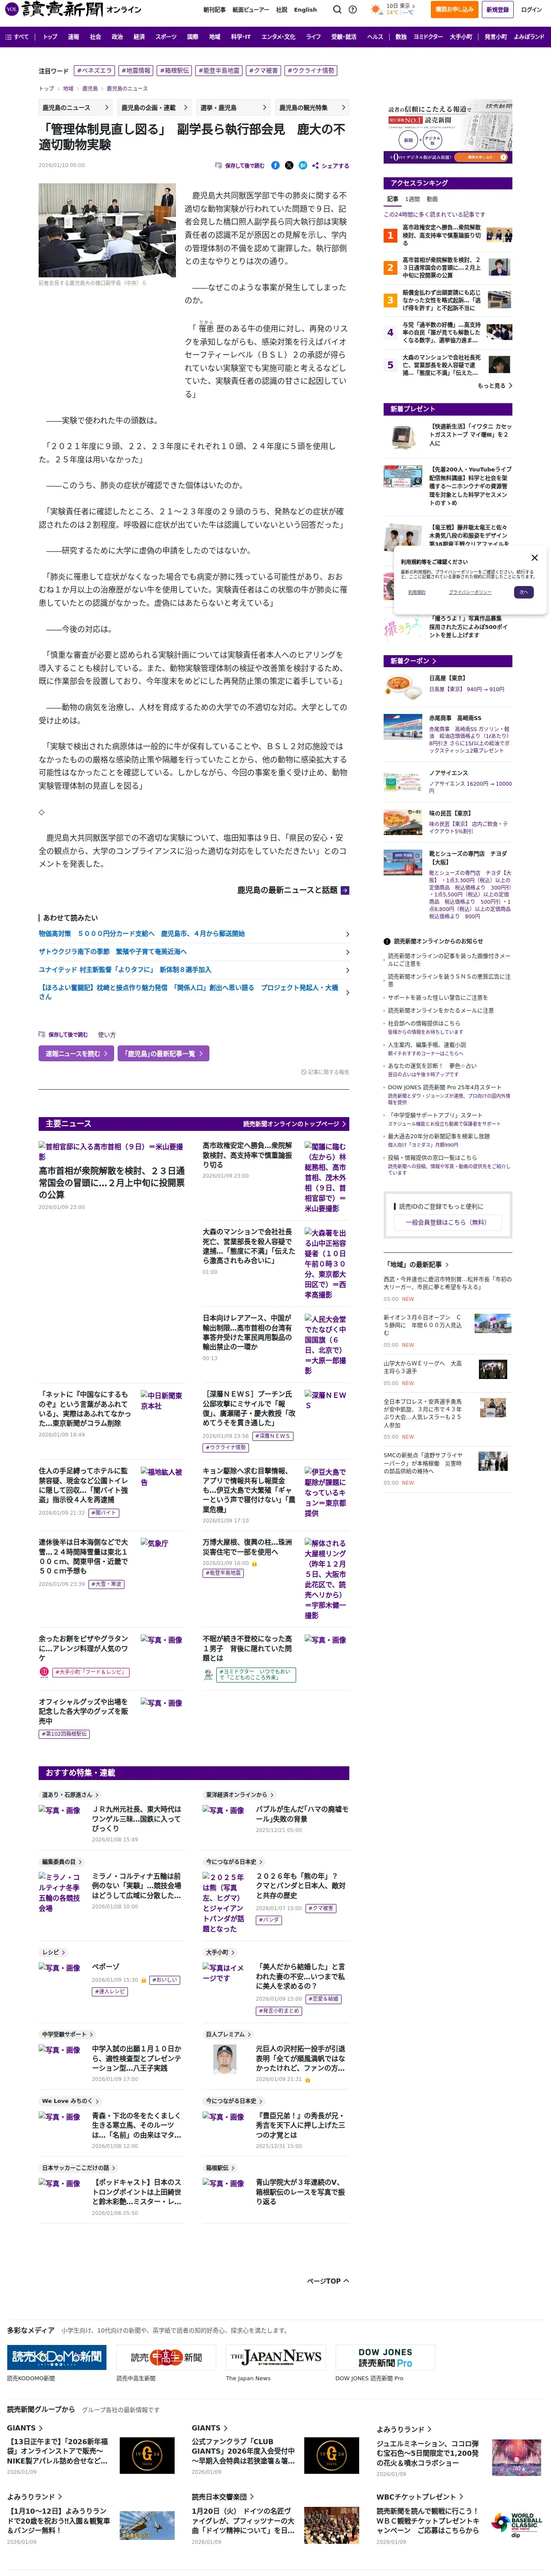Viewport: 551px width, 2576px height.
Task: Click the English link in header
Action: point(305,10)
